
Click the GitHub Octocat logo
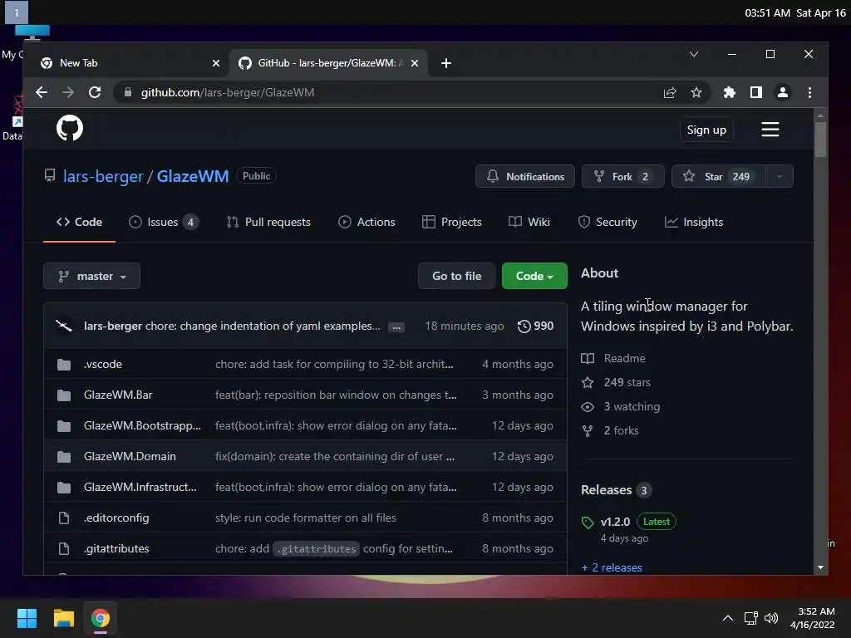coord(70,129)
